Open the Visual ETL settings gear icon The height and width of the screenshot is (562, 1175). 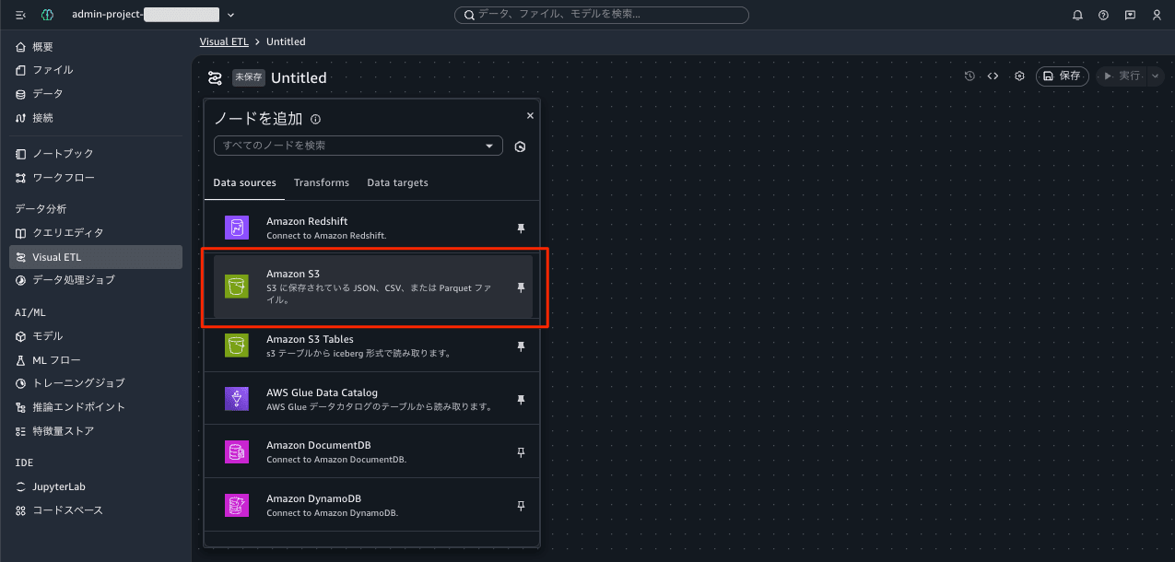click(x=1019, y=76)
